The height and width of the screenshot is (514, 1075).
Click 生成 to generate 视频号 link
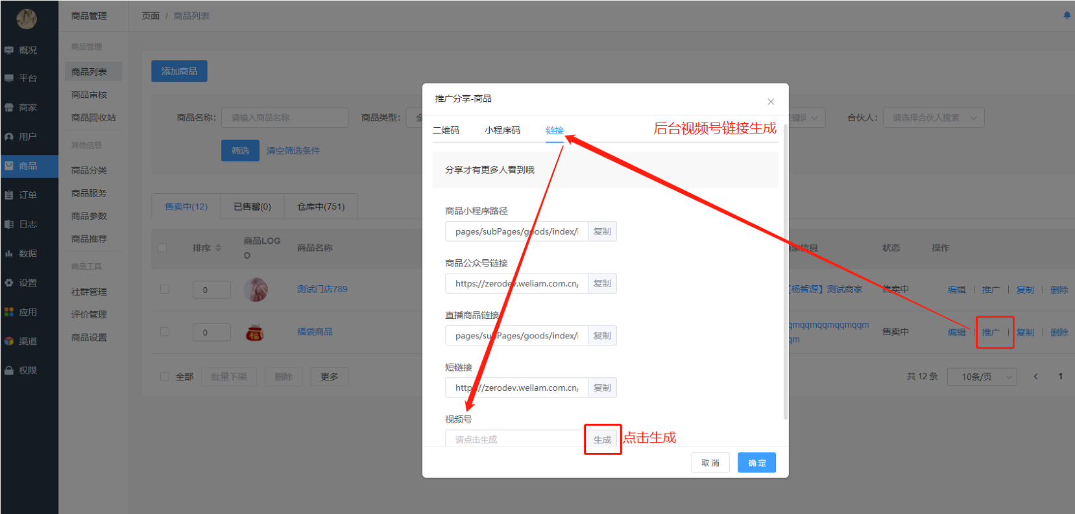click(603, 439)
